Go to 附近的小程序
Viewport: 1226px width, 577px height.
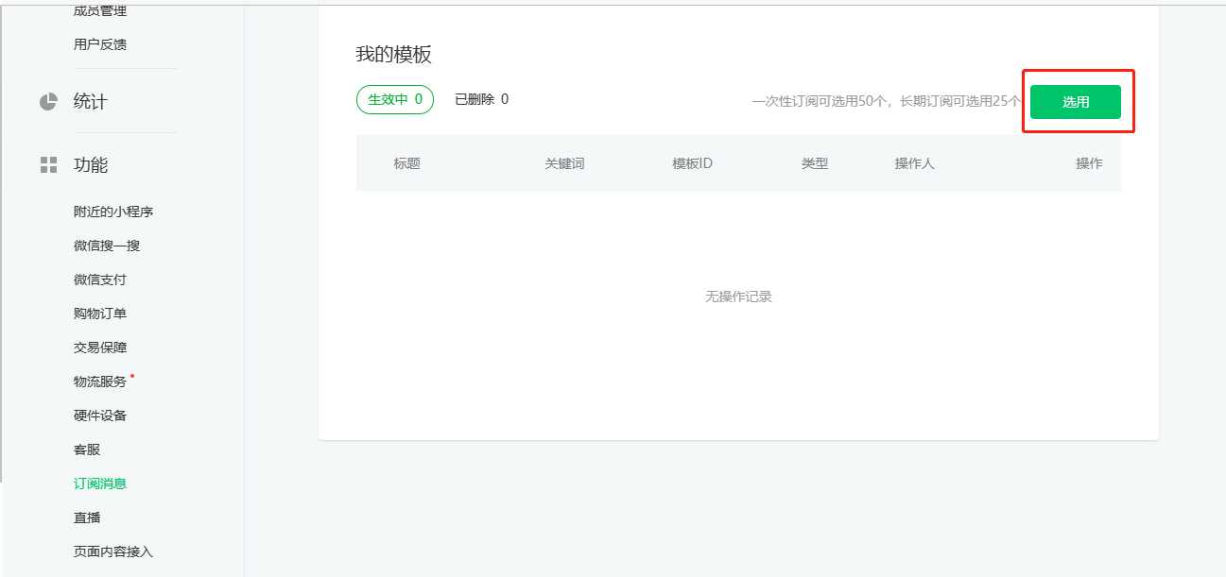coord(113,212)
